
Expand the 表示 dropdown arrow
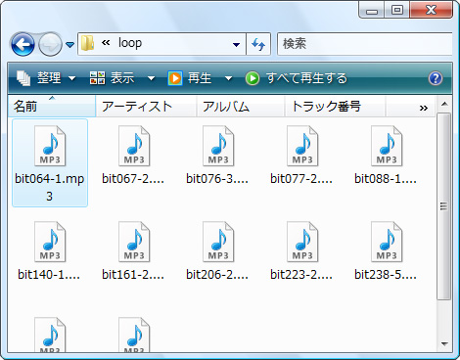tap(151, 78)
